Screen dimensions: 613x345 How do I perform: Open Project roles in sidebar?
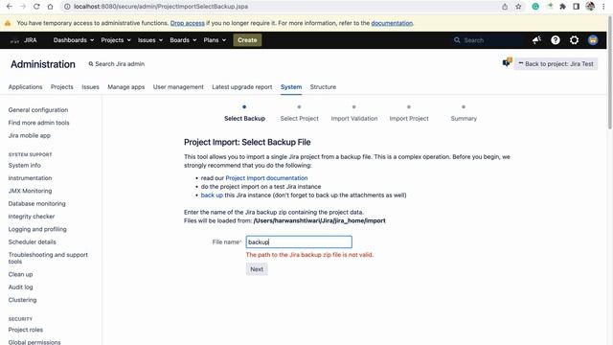(26, 330)
